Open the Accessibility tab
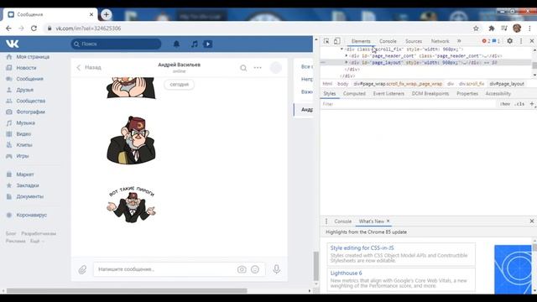Image resolution: width=537 pixels, height=302 pixels. (x=498, y=93)
